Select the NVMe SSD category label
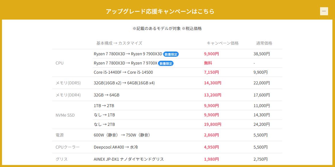Screen dimensions: 335x167 click(65, 115)
